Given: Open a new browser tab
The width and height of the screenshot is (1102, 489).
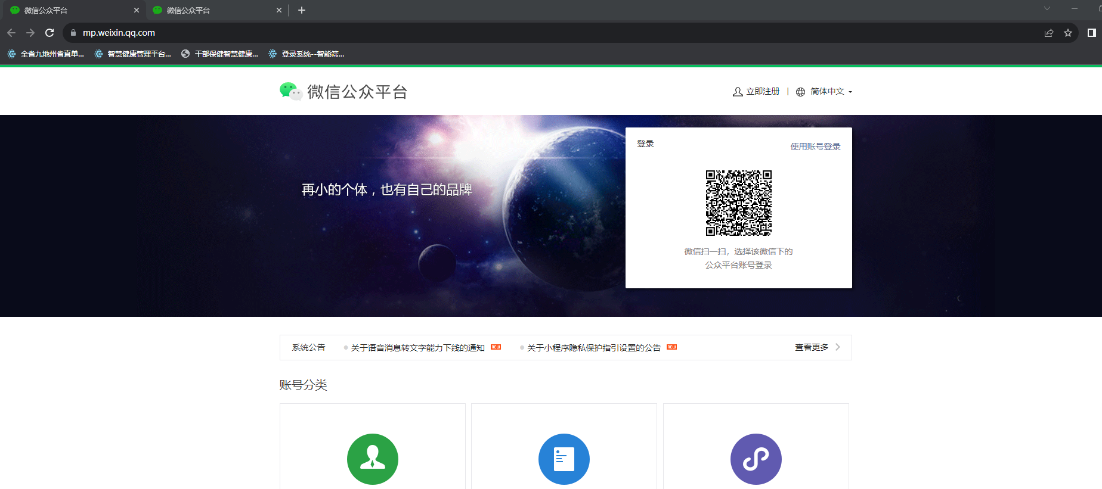Looking at the screenshot, I should [302, 10].
